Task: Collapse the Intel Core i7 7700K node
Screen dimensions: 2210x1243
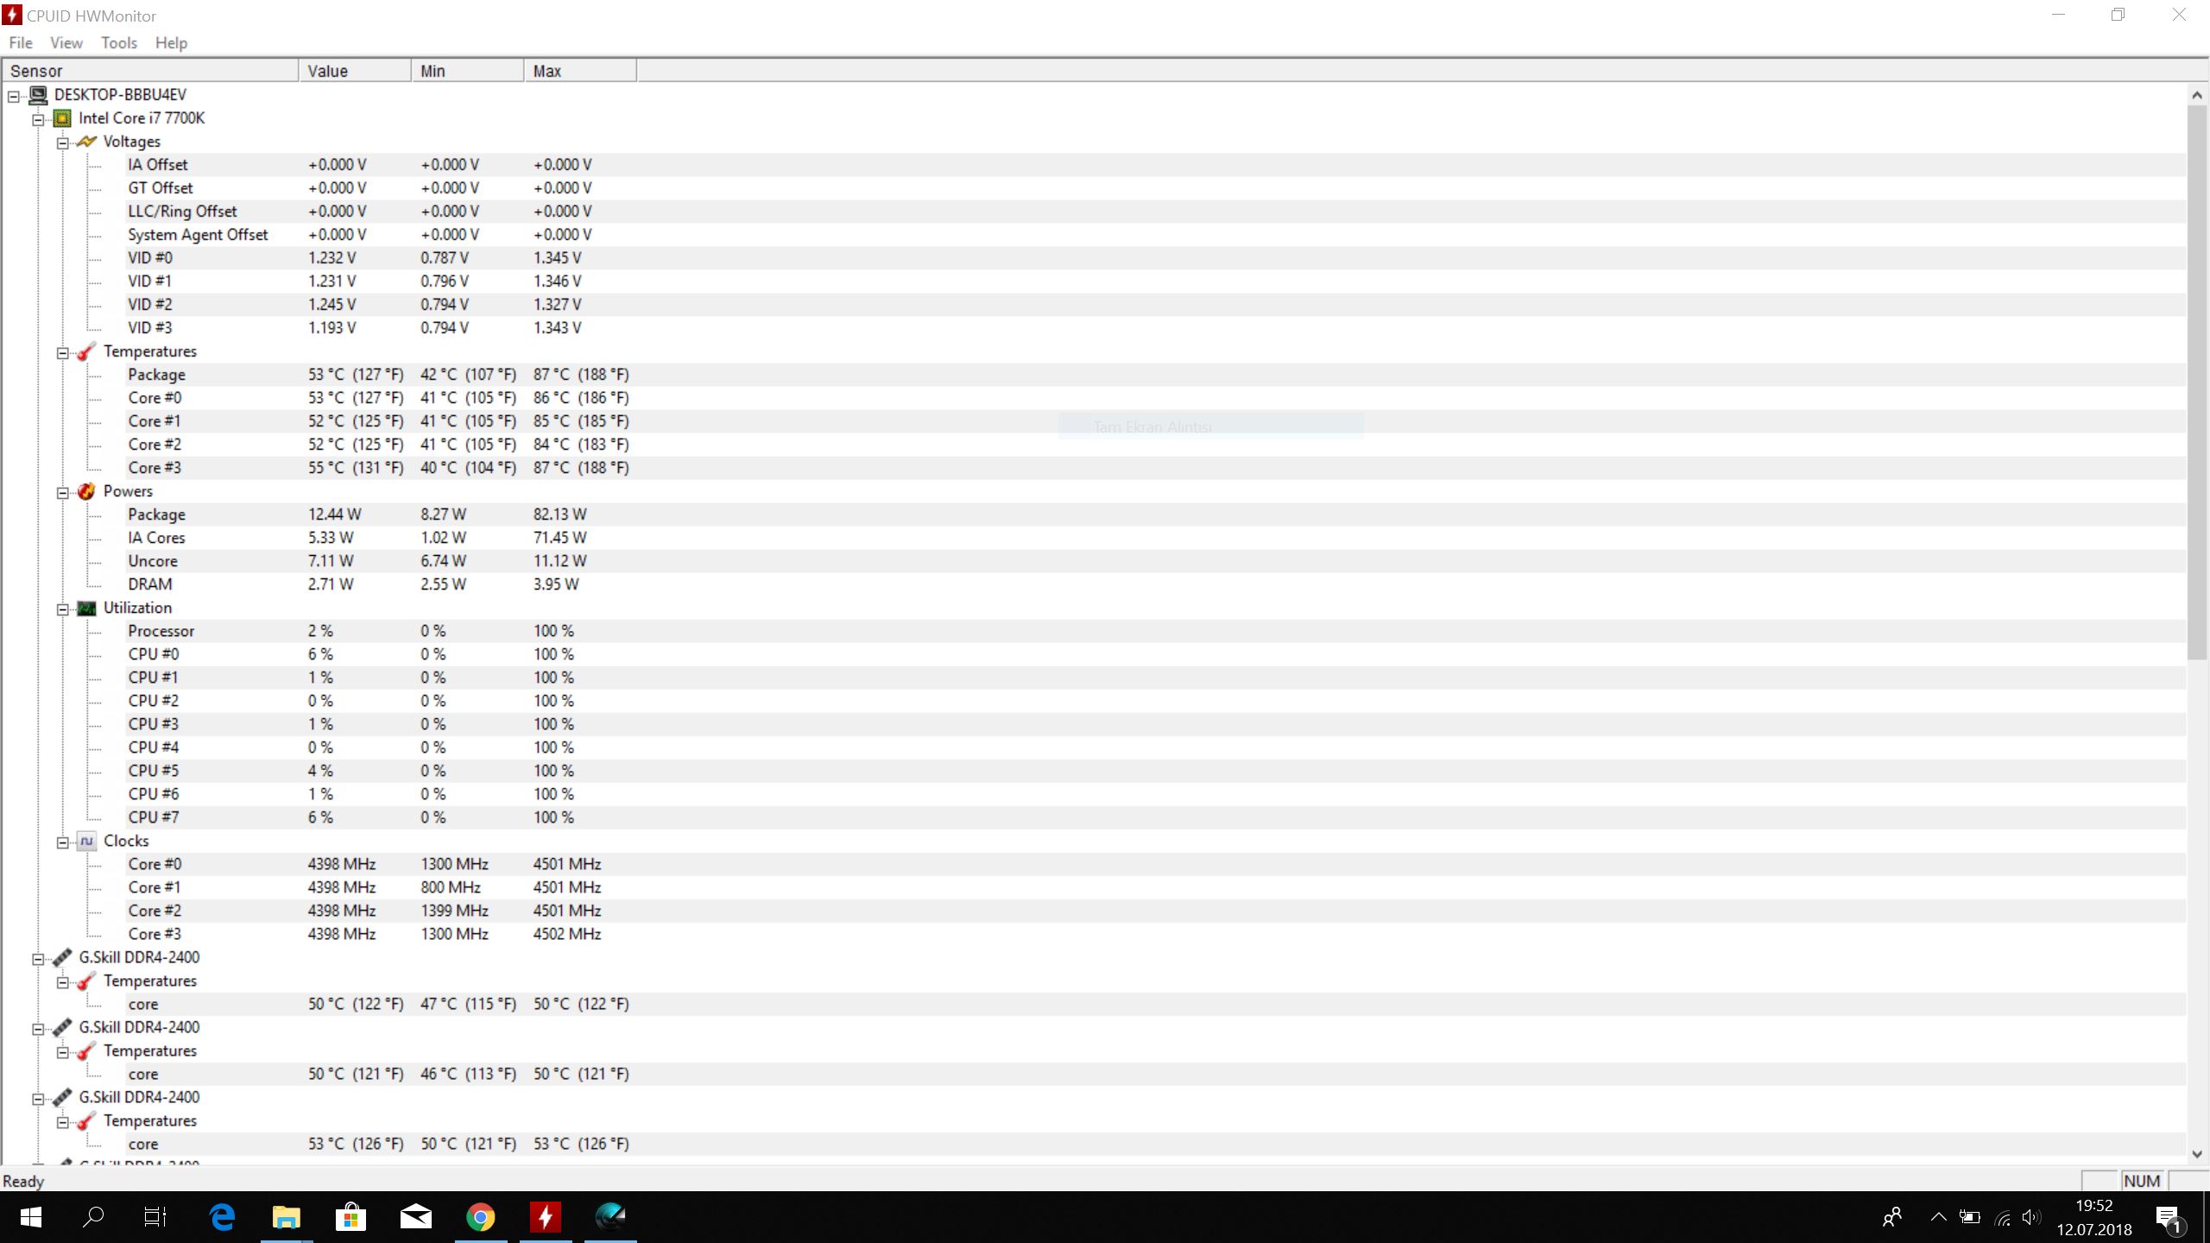Action: coord(38,120)
